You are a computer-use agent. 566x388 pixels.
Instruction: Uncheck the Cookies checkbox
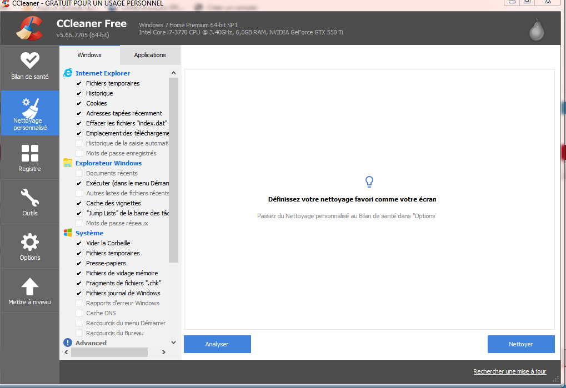click(79, 103)
